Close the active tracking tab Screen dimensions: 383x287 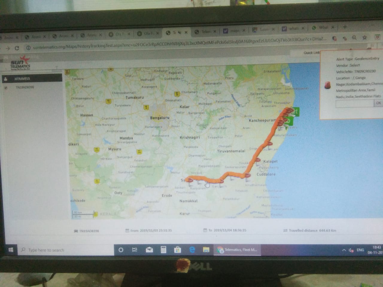point(186,32)
